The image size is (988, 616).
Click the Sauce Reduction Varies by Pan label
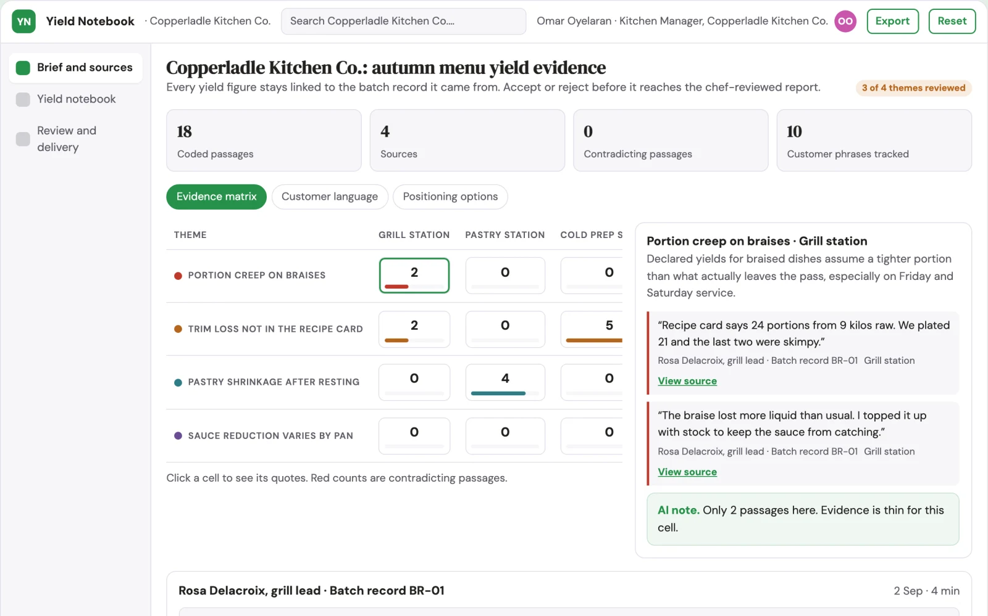point(270,436)
